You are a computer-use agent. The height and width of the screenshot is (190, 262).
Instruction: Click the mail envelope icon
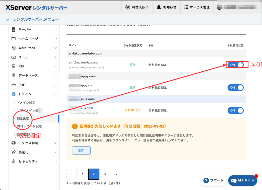click(x=14, y=57)
